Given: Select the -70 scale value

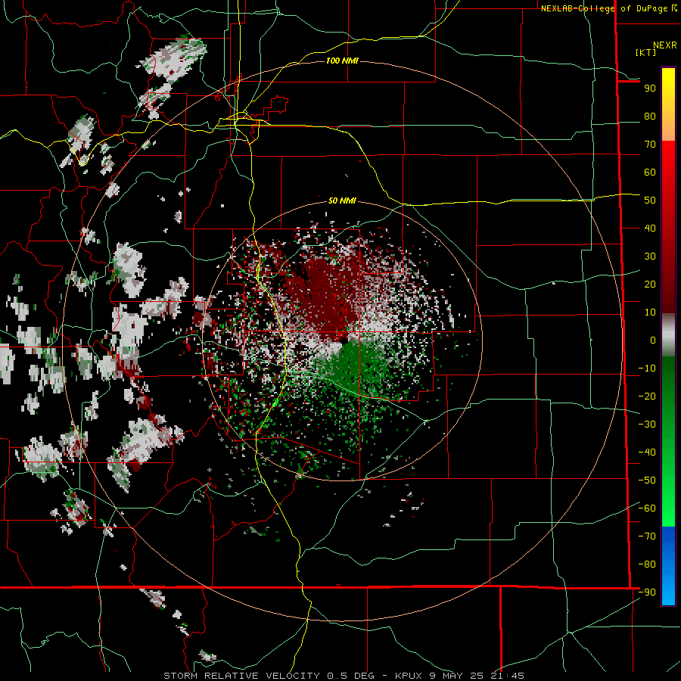Looking at the screenshot, I should 647,536.
